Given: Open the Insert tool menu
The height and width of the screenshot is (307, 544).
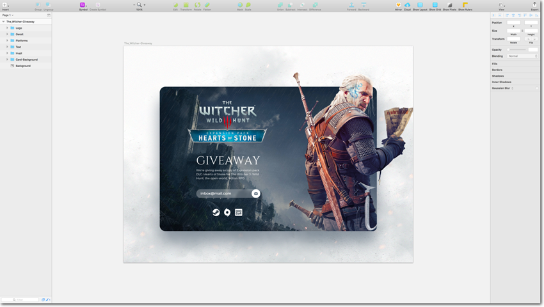Looking at the screenshot, I should 5,5.
